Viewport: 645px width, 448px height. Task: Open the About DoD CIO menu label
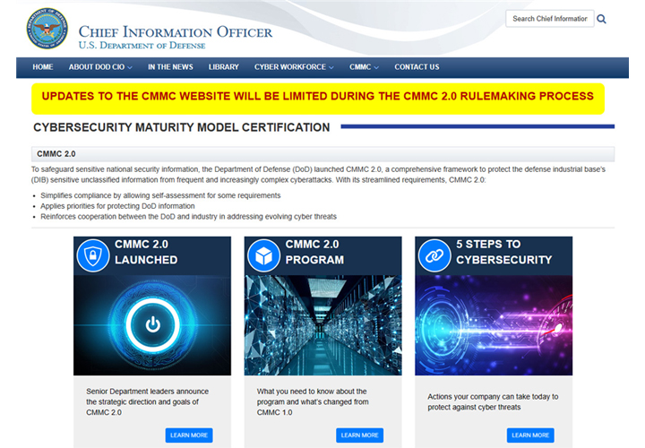pyautogui.click(x=96, y=67)
